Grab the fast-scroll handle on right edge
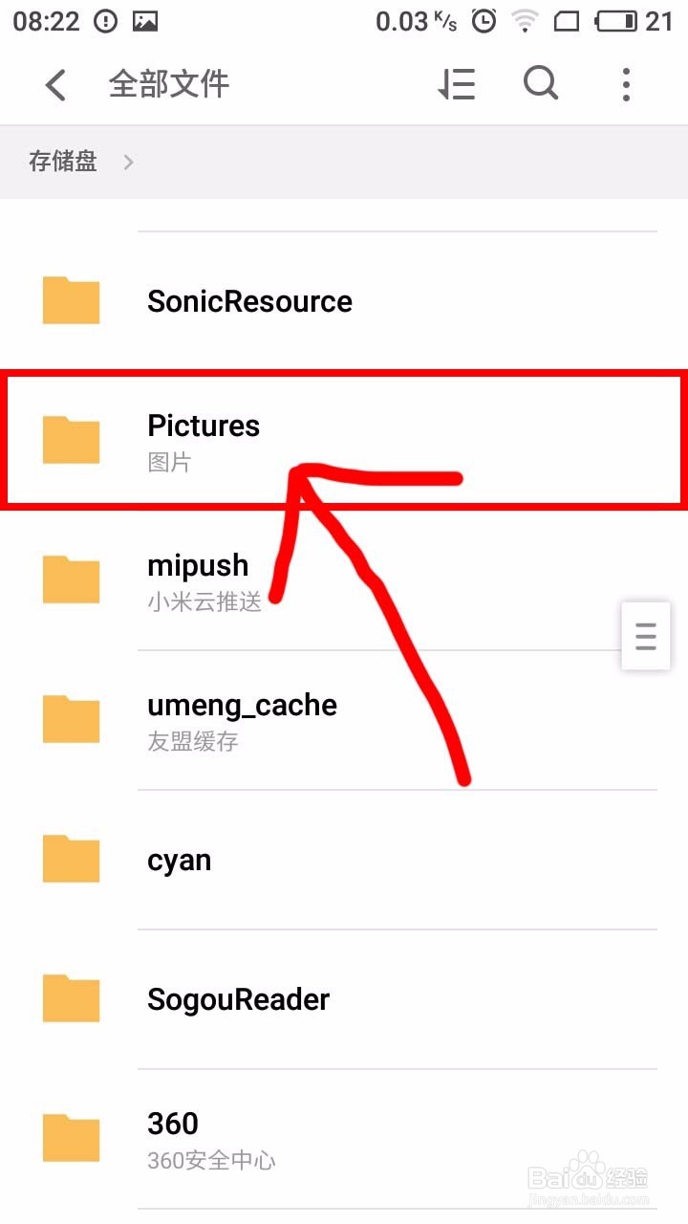The height and width of the screenshot is (1224, 688). click(x=646, y=636)
